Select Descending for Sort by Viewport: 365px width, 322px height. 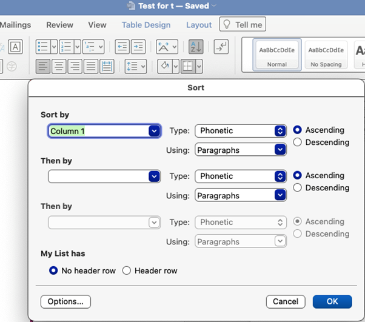point(297,142)
